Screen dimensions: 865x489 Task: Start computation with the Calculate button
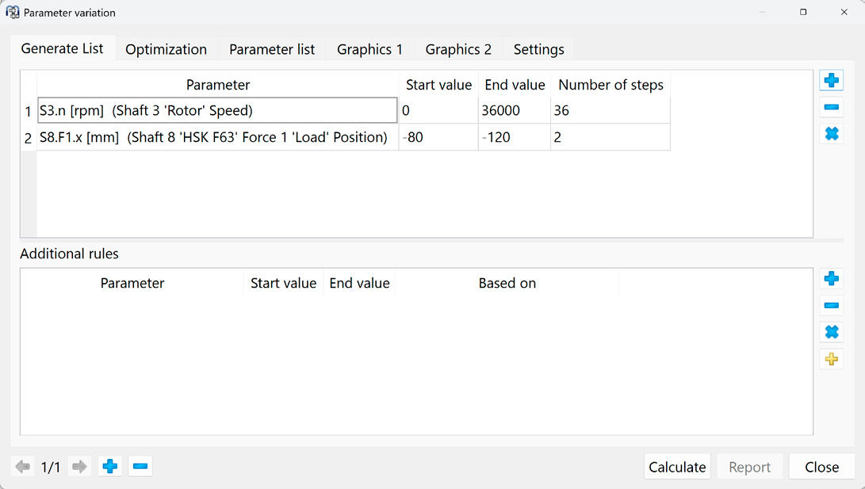tap(677, 467)
